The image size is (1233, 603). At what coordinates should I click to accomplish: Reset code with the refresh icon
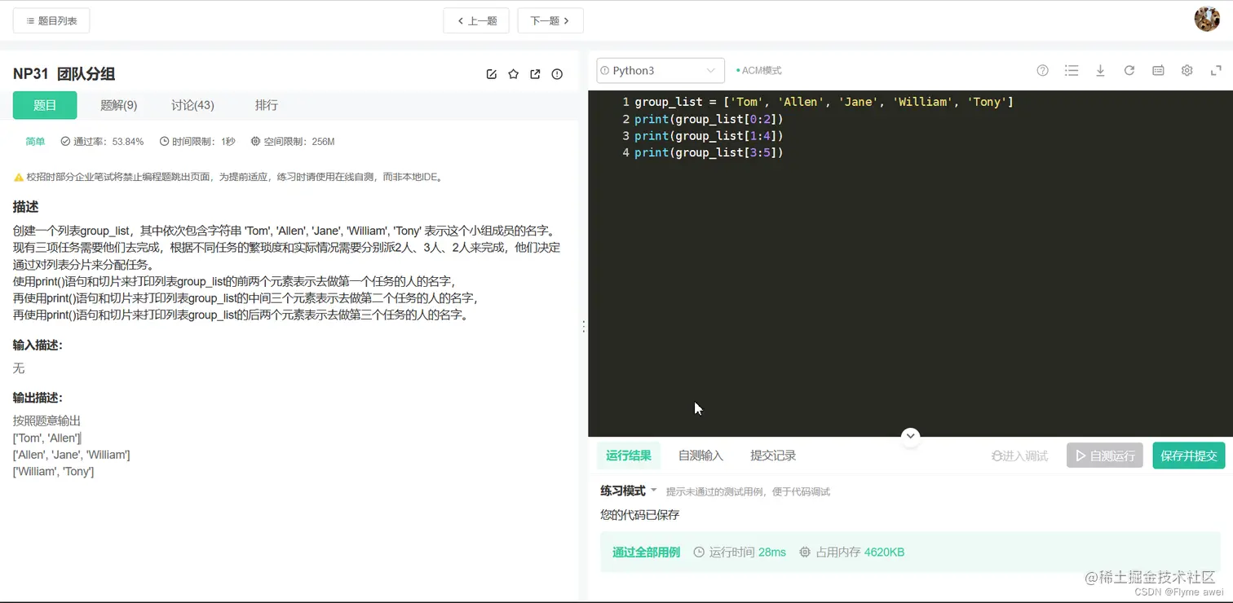[x=1129, y=70]
